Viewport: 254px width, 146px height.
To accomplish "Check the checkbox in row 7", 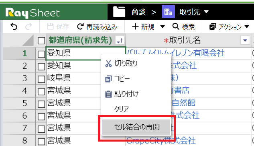I will point(41,129).
